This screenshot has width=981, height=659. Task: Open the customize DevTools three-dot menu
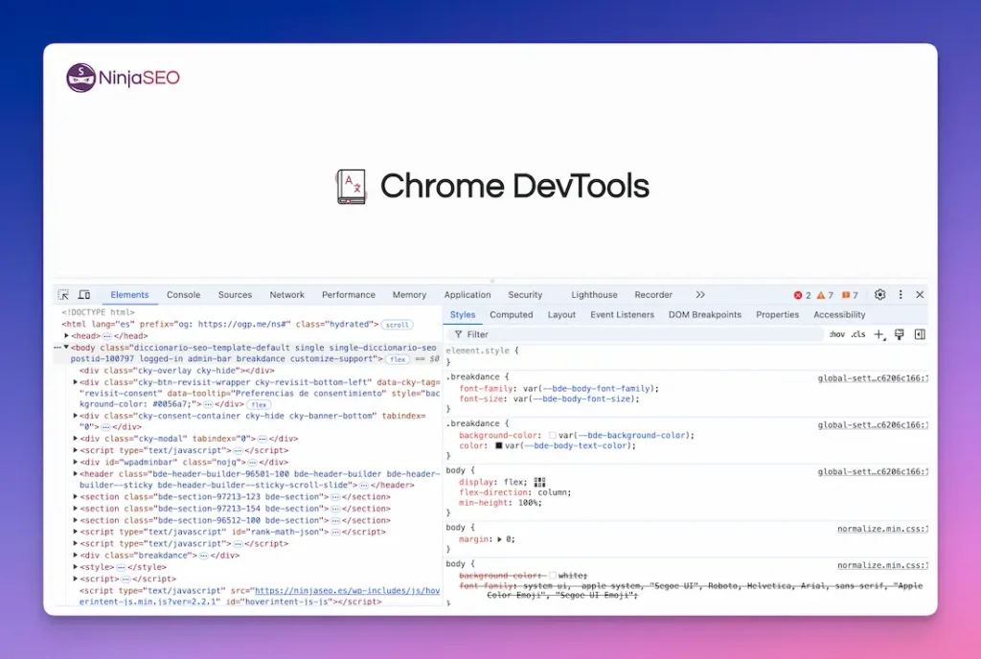(901, 295)
